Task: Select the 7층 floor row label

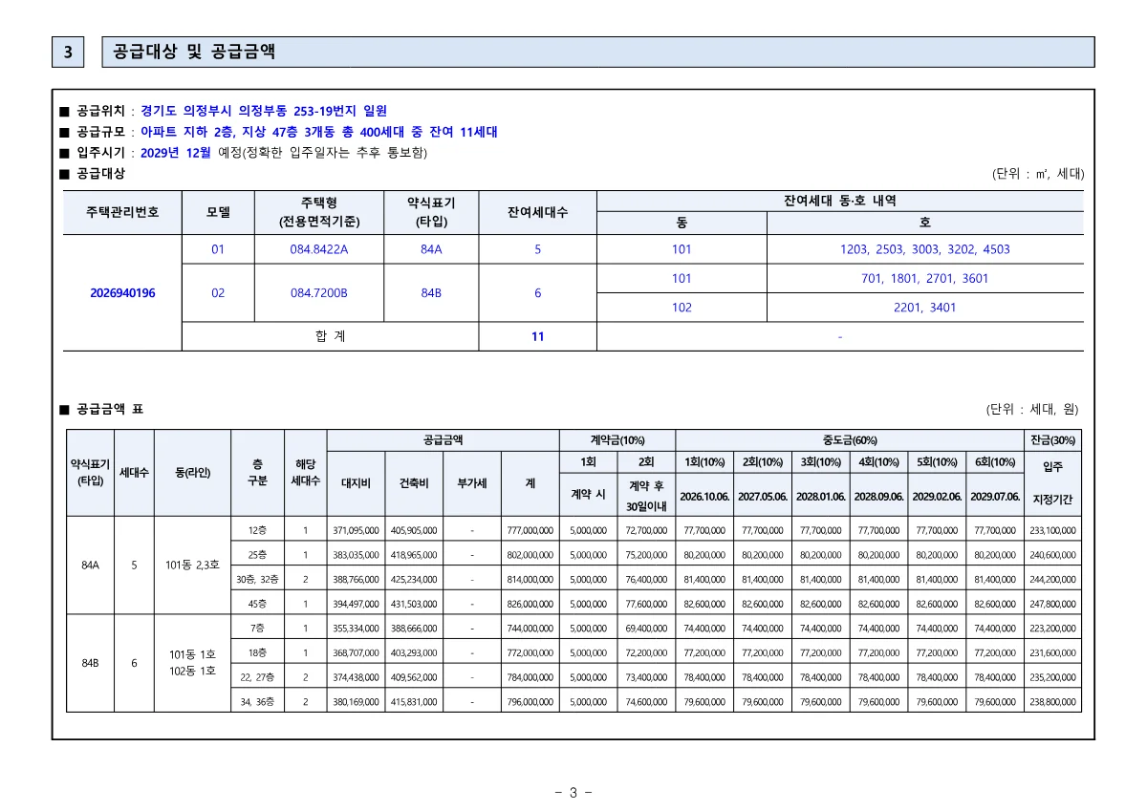Action: click(x=257, y=628)
